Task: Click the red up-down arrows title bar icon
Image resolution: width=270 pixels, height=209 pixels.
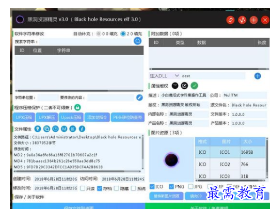Action: pyautogui.click(x=230, y=20)
